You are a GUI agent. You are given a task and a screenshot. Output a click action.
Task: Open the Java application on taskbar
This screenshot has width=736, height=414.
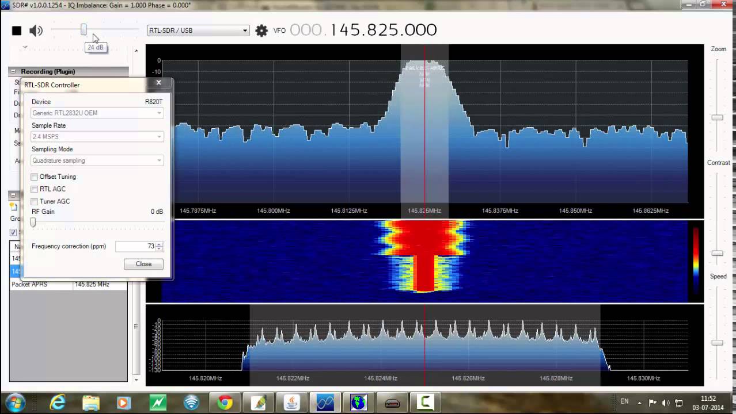click(x=291, y=402)
